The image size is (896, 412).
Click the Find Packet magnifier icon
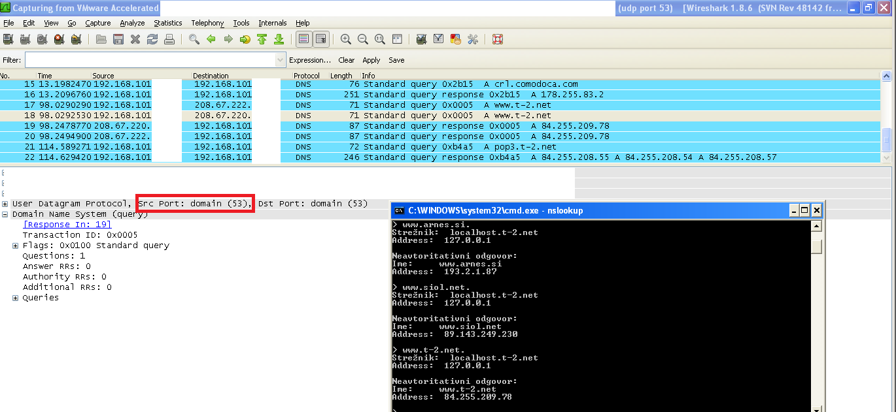click(x=194, y=39)
